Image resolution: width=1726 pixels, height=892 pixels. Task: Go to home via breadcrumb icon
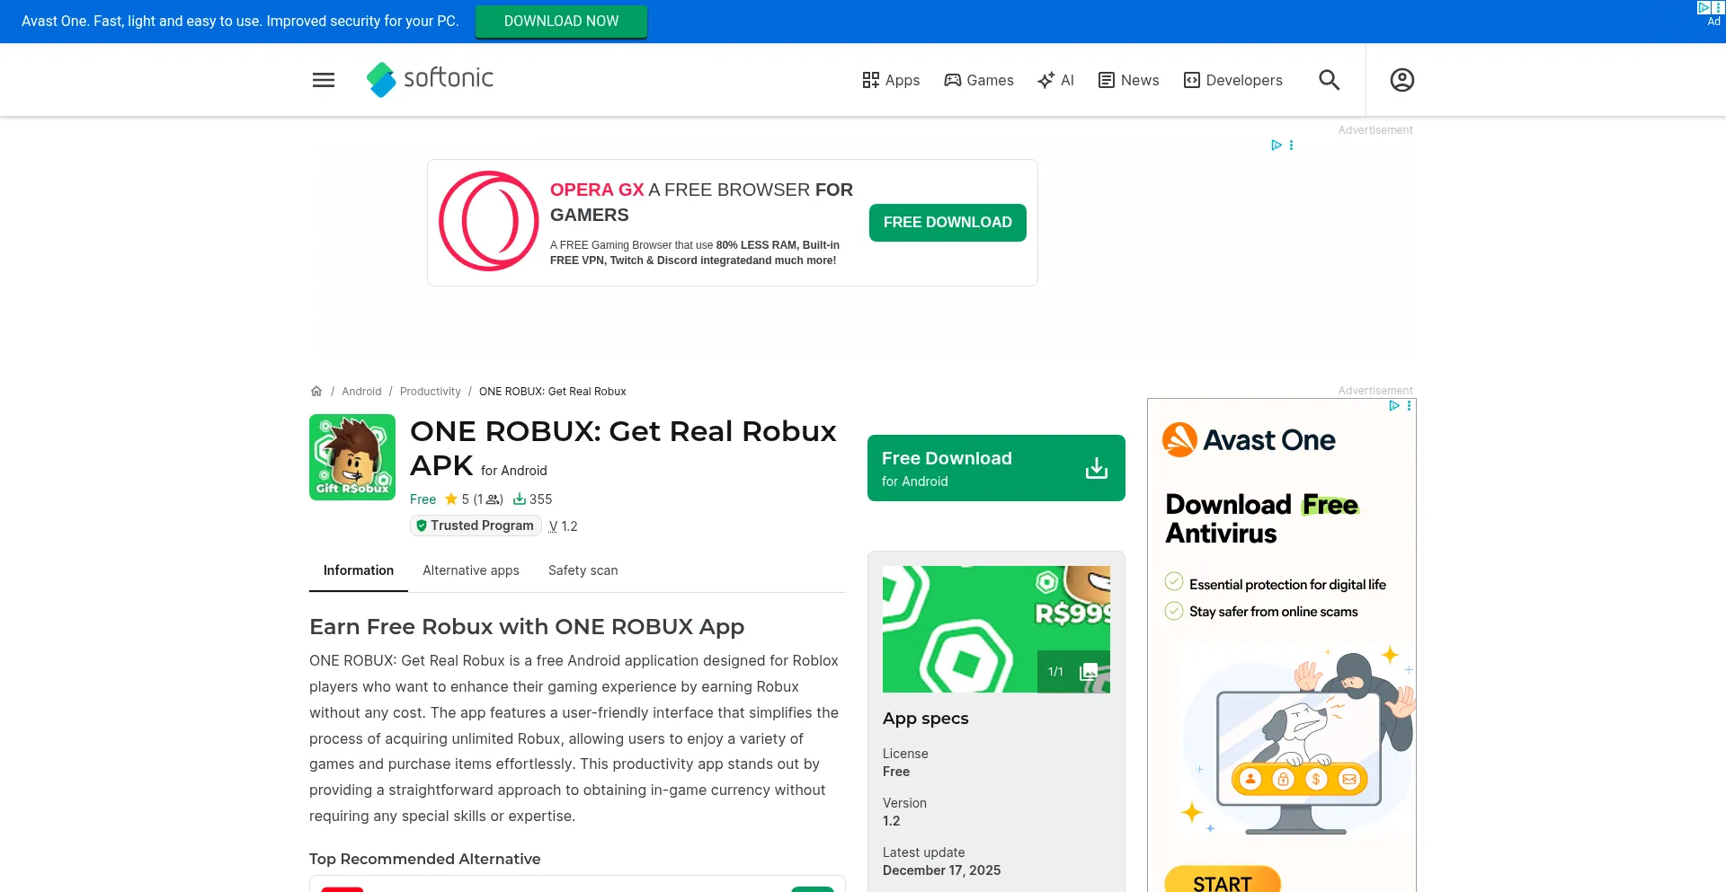coord(316,391)
